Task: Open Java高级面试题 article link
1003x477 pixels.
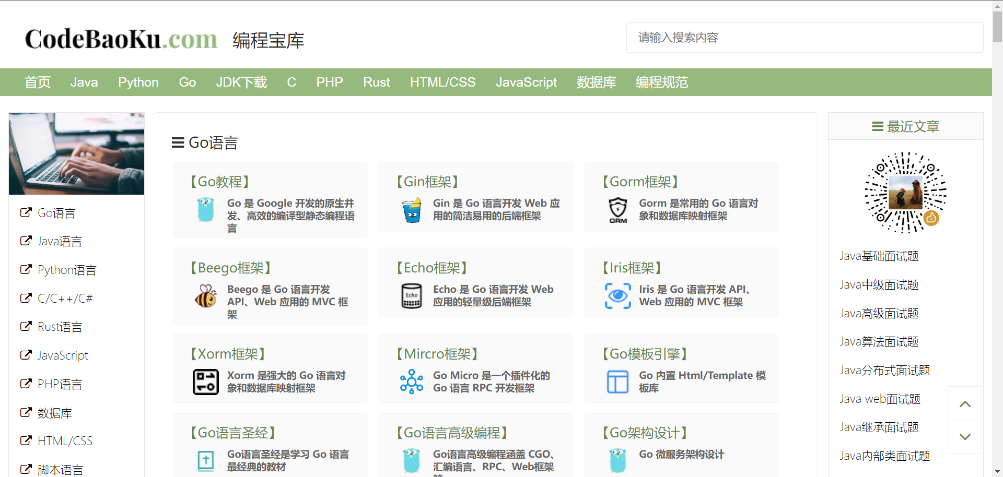Action: click(879, 313)
